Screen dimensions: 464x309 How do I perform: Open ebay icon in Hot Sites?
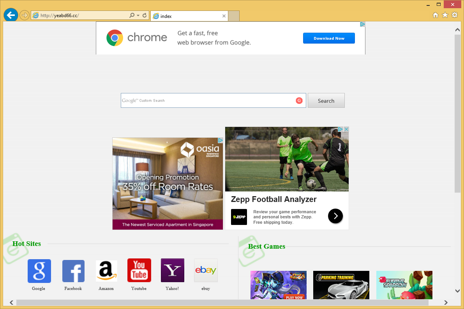206,270
